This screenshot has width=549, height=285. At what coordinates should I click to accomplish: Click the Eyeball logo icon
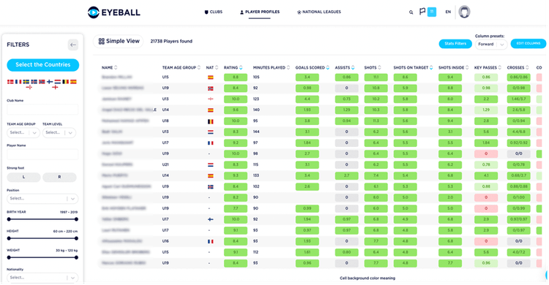(x=94, y=12)
